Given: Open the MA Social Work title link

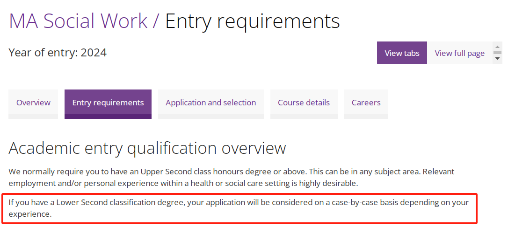Looking at the screenshot, I should click(x=78, y=21).
